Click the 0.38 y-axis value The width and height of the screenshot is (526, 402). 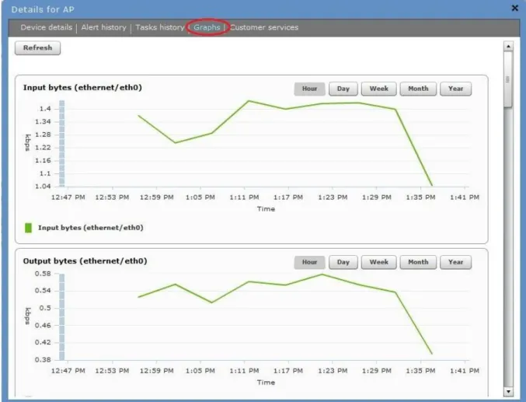point(43,360)
